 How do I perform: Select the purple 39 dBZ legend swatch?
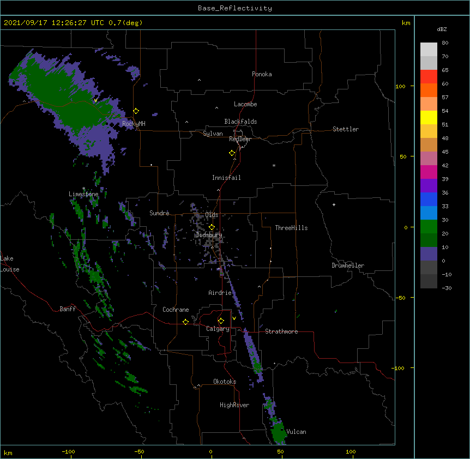(x=429, y=185)
